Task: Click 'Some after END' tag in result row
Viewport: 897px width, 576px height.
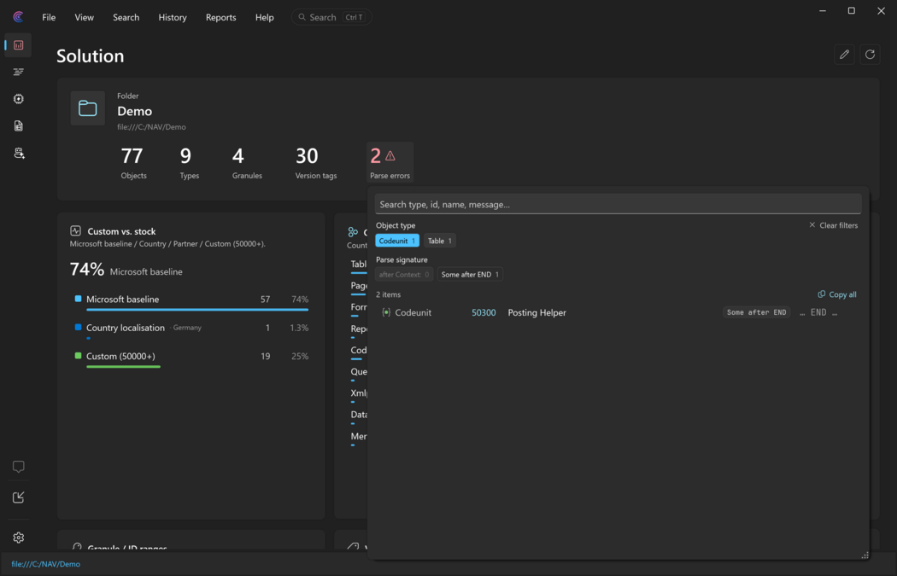Action: pyautogui.click(x=756, y=312)
